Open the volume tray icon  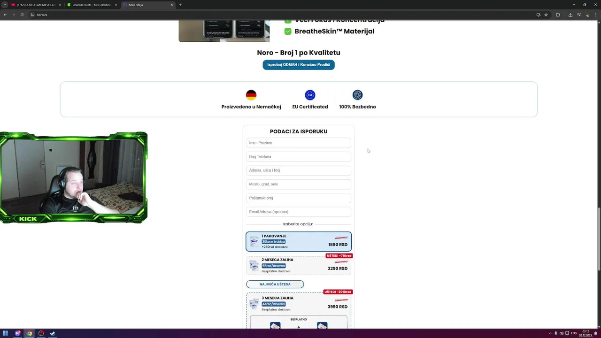click(x=561, y=333)
